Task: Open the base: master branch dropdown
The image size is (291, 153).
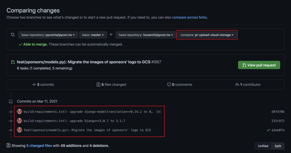Action: (x=93, y=35)
